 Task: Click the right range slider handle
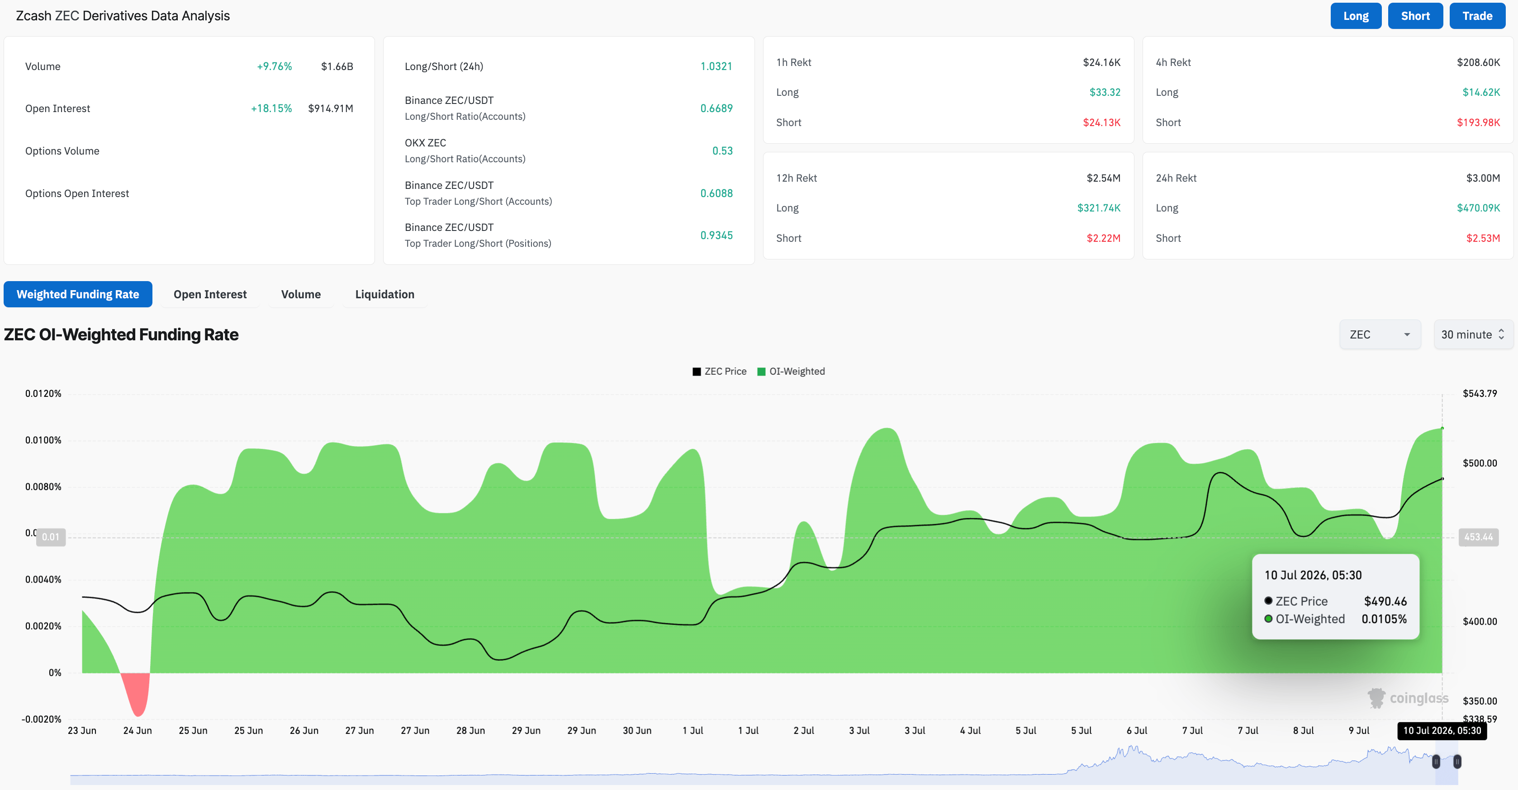[x=1457, y=762]
